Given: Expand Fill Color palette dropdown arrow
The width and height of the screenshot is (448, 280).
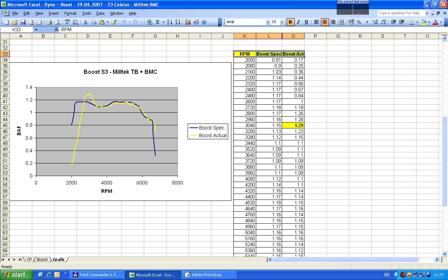Looking at the screenshot, I should pyautogui.click(x=429, y=22).
